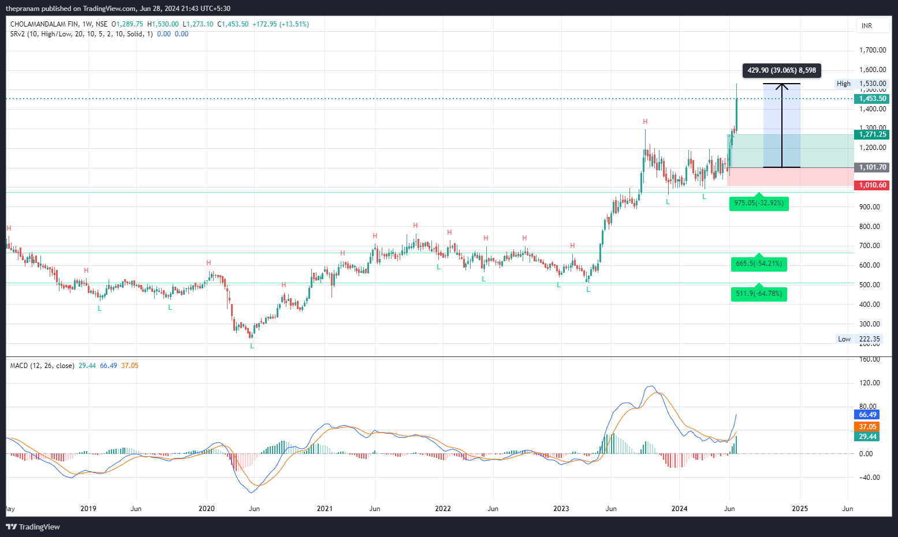Screen dimensions: 898x537
Task: Select the CHOLAMANDALAM FIN, 1W, NSE legend title
Action: pyautogui.click(x=59, y=24)
